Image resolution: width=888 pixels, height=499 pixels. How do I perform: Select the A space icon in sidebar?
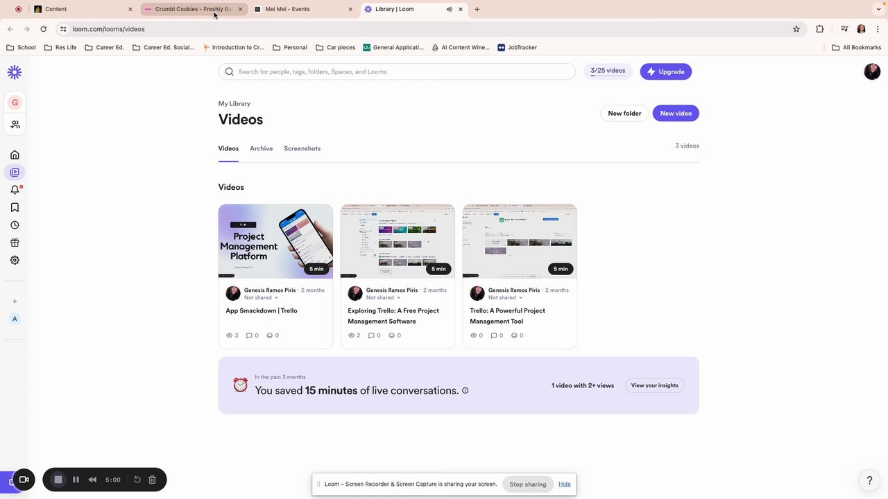(x=15, y=319)
